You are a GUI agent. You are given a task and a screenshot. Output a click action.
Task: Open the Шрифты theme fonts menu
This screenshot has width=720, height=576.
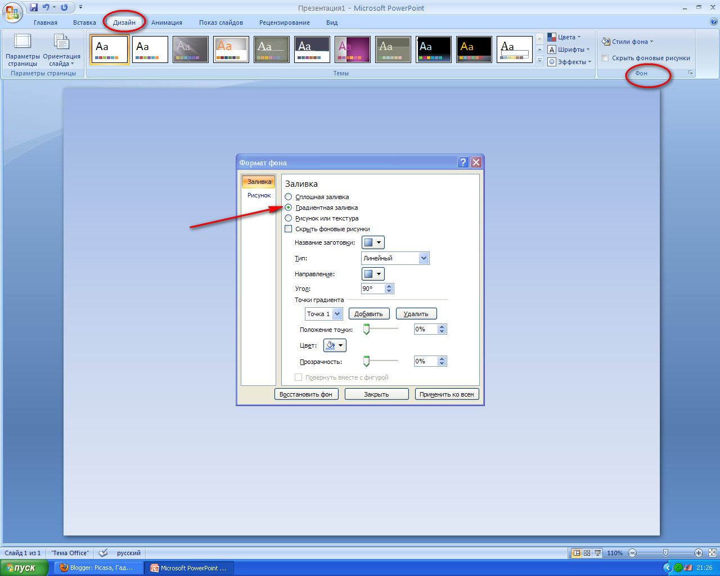click(569, 49)
